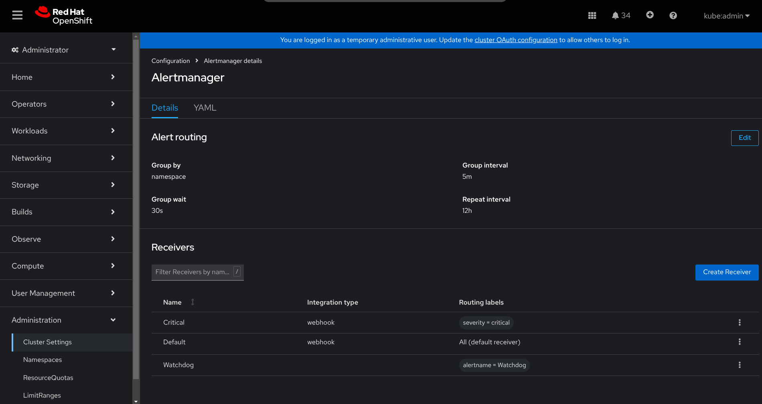Switch to the YAML tab
The image size is (762, 404).
[205, 108]
